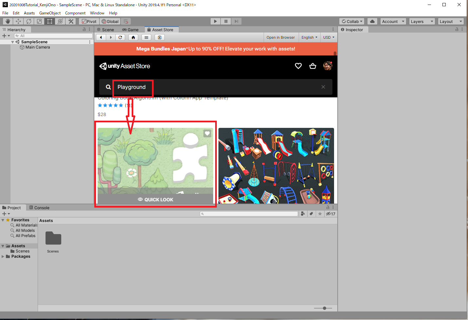
Task: Select the Hand tool in toolbar
Action: [x=8, y=21]
